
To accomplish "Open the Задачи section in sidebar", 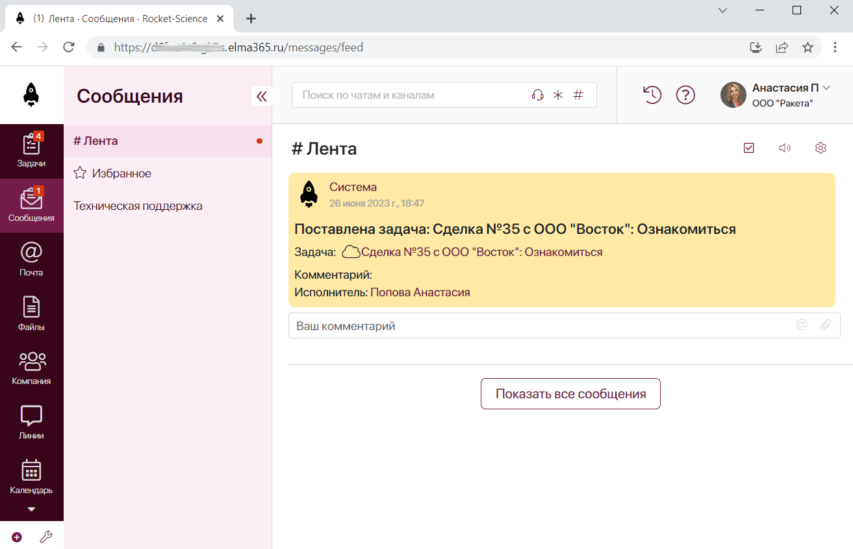I will (31, 151).
